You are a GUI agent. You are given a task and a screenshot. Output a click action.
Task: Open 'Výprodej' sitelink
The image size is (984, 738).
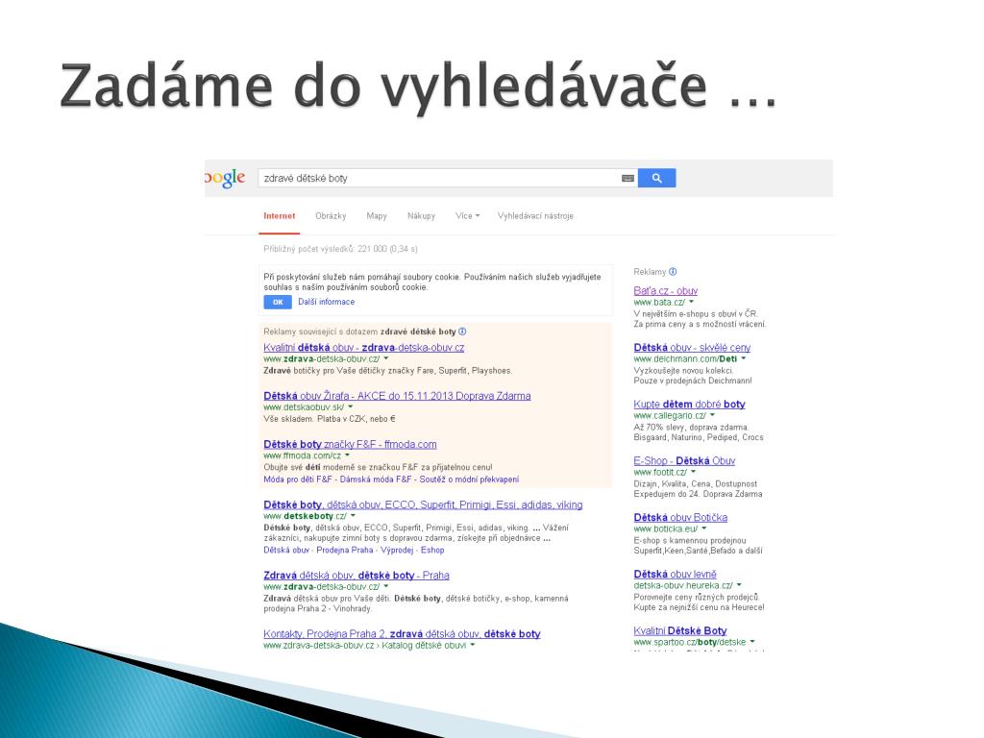(x=397, y=551)
